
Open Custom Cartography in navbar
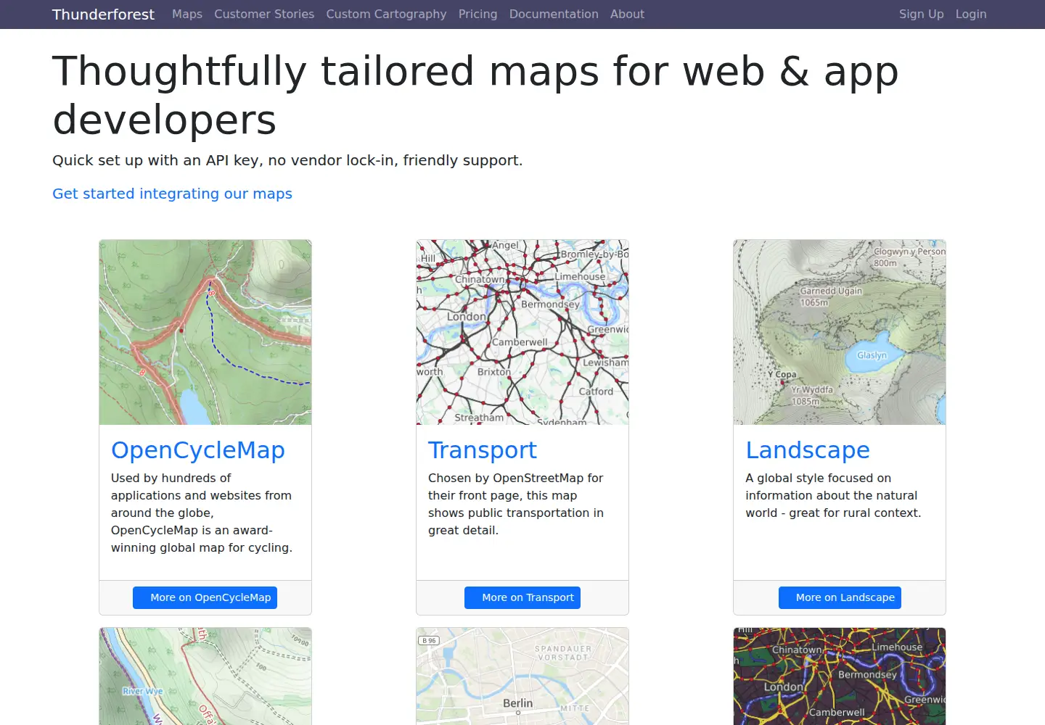pos(386,14)
